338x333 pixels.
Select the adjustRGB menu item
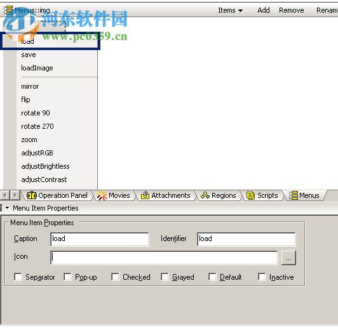pos(50,153)
